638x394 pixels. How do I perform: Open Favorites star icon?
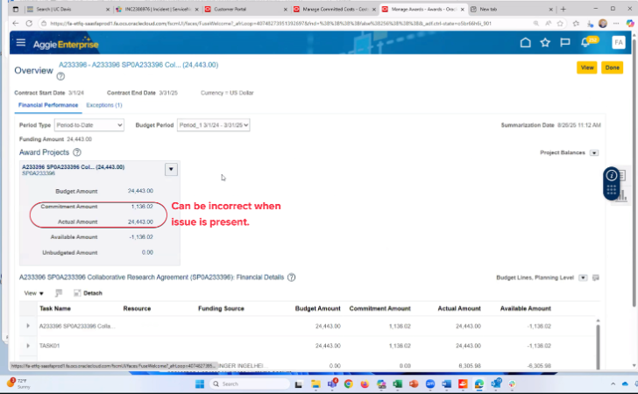545,42
